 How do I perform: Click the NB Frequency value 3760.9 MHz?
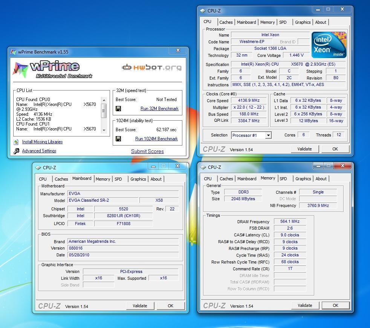(318, 205)
